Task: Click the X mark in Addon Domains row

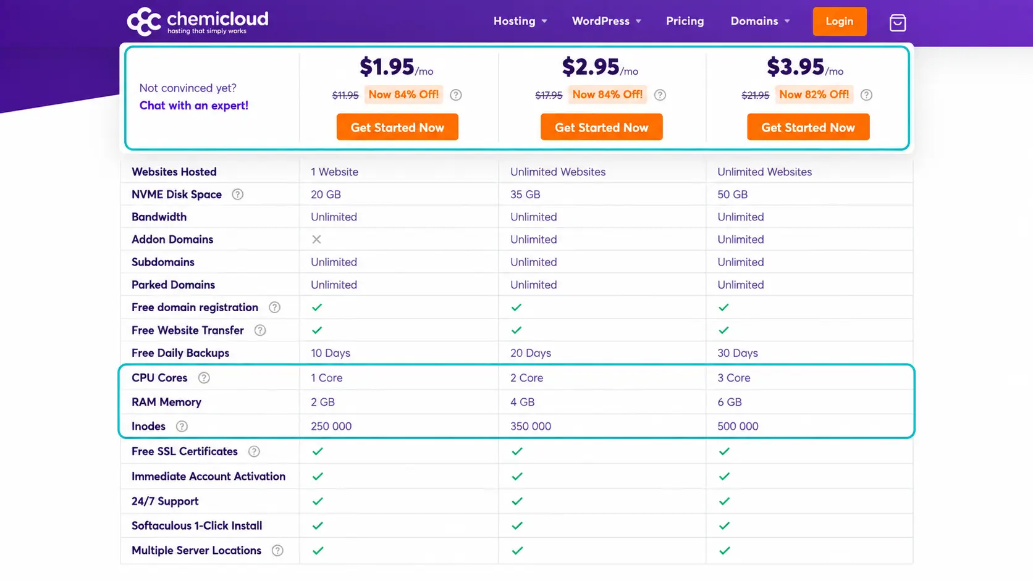Action: (316, 240)
